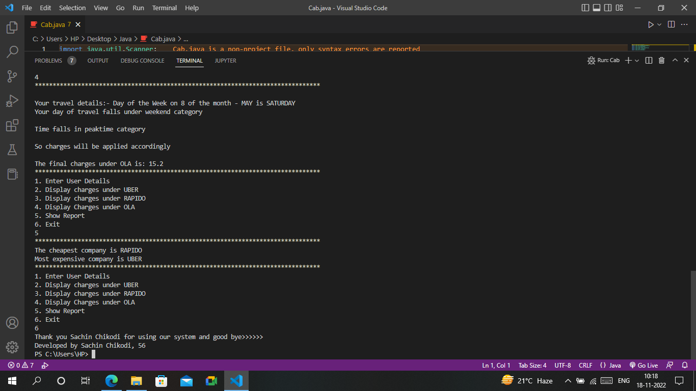Split the editor right
Screen dimensions: 696x391
pos(672,24)
